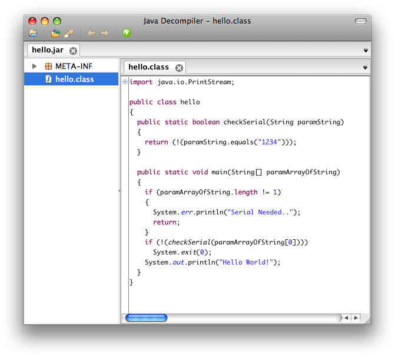The height and width of the screenshot is (357, 395).
Task: Click the italic out field
Action: point(178,263)
